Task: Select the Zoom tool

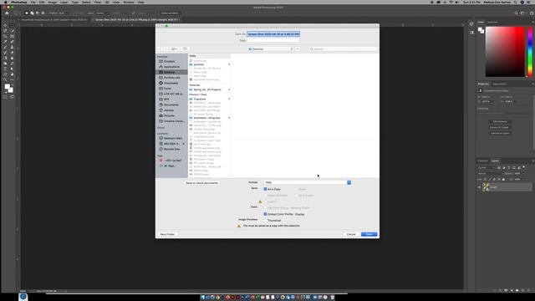Action: click(5, 80)
